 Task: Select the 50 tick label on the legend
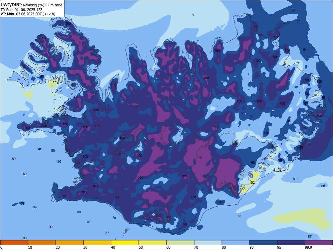point(141,247)
